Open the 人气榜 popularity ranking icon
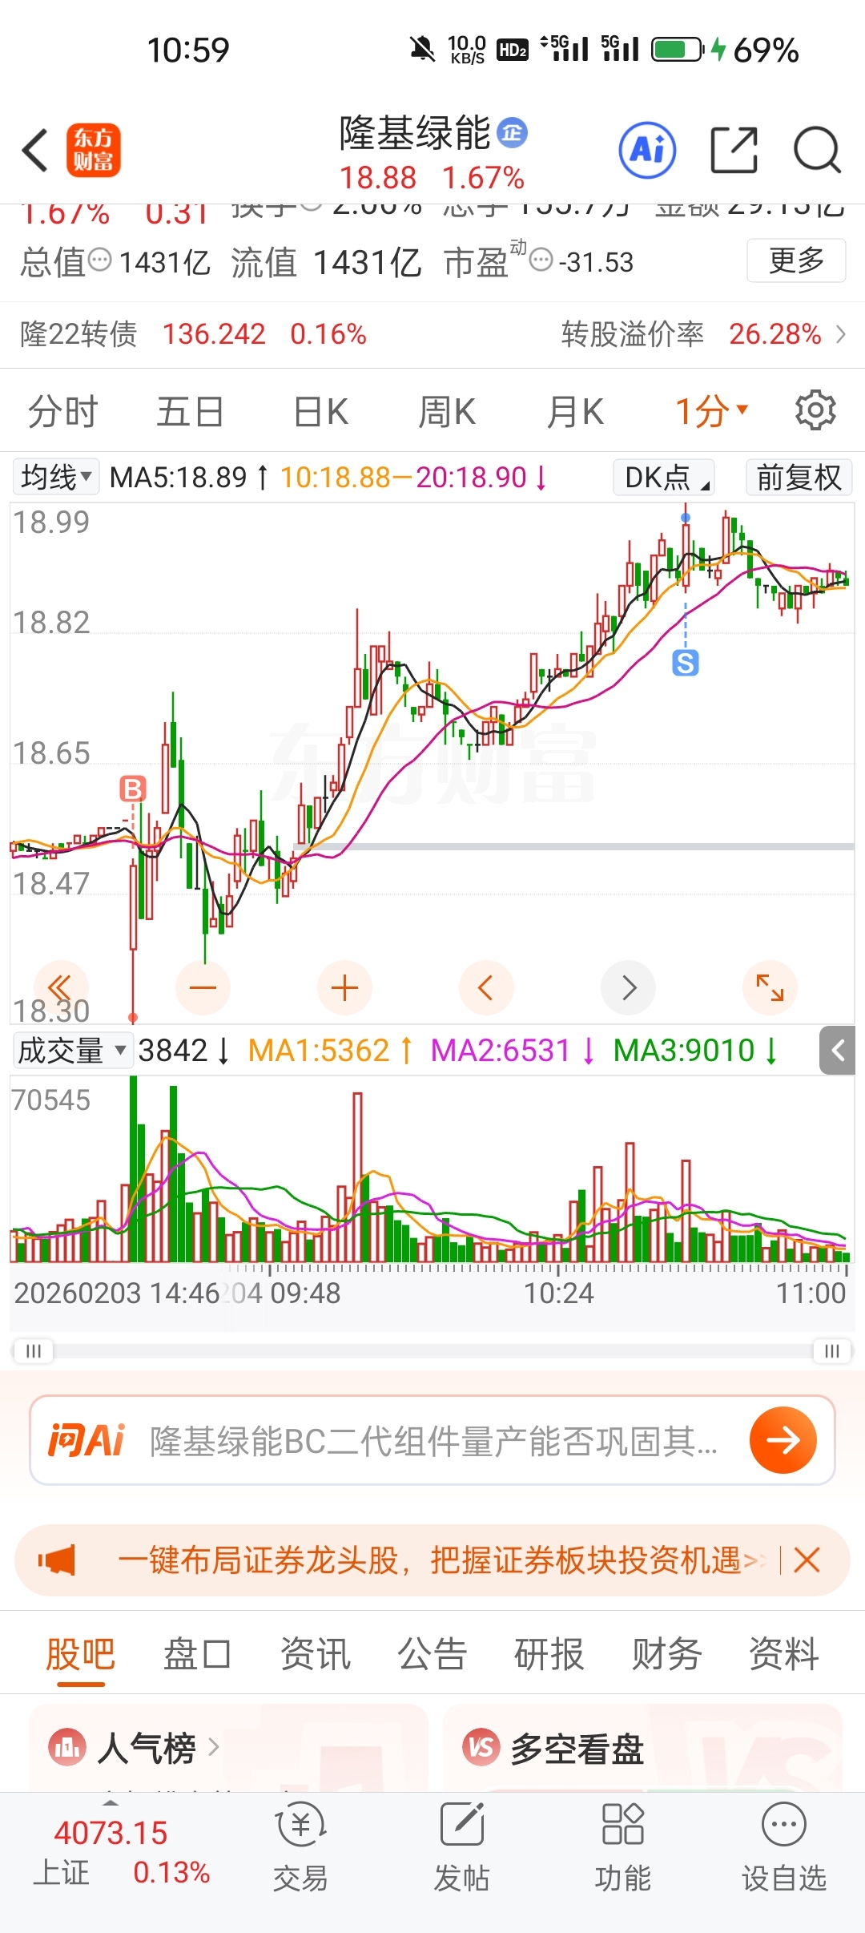This screenshot has height=1933, width=865. [x=66, y=1747]
